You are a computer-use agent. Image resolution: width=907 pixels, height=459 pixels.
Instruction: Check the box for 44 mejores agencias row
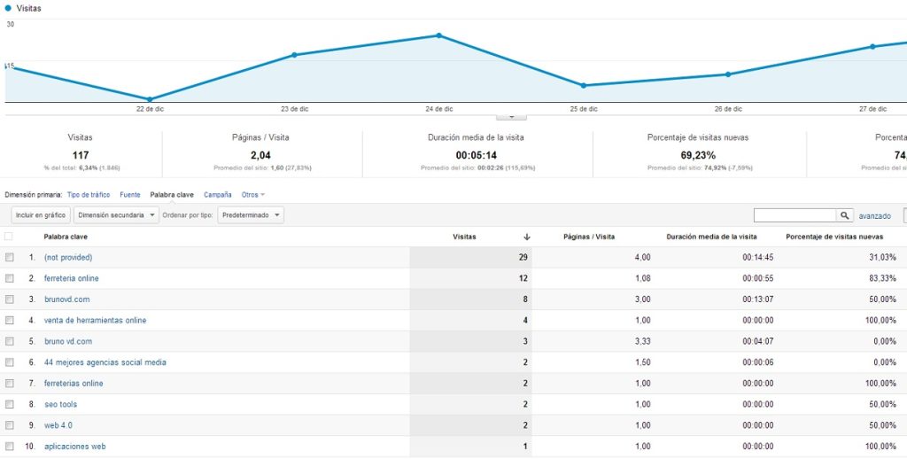point(9,362)
